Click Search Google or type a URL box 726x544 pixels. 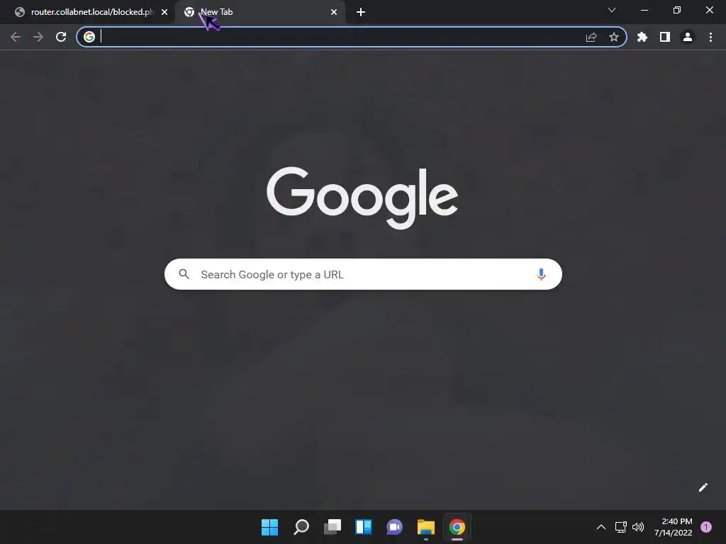363,274
